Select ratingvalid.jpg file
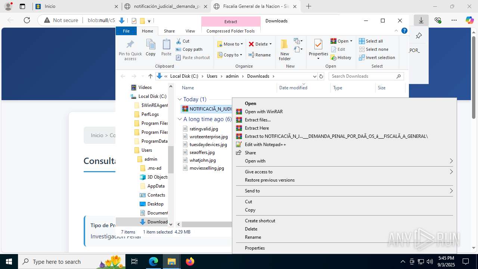478x269 pixels. (x=204, y=129)
